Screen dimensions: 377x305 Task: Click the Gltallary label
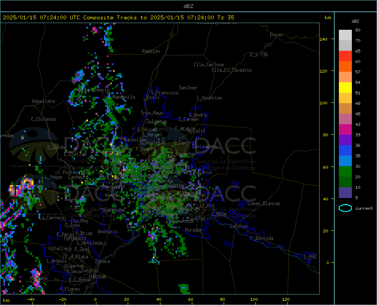(x=60, y=248)
